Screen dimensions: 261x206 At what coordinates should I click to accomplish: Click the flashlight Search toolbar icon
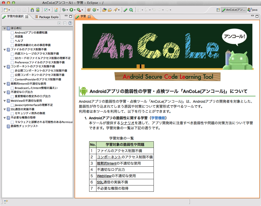coord(115,10)
